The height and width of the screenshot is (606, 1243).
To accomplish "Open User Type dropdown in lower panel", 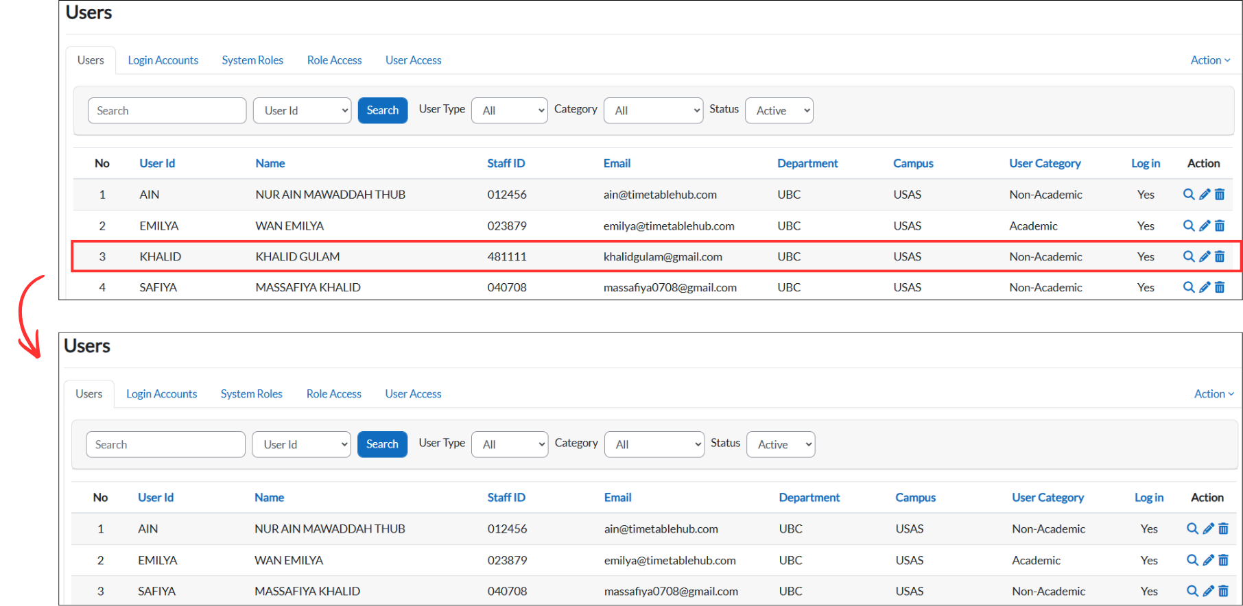I will (510, 444).
